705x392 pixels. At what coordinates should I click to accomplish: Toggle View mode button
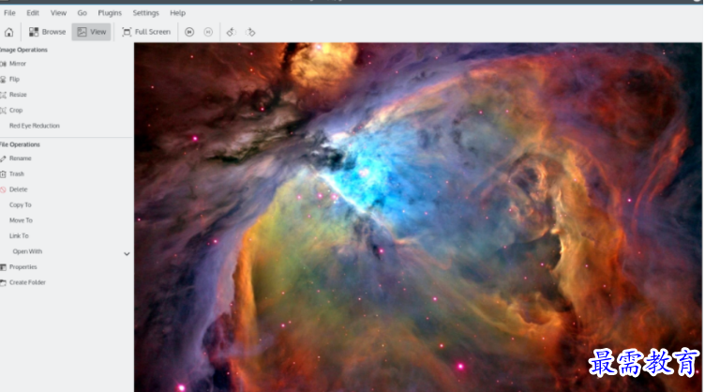91,32
